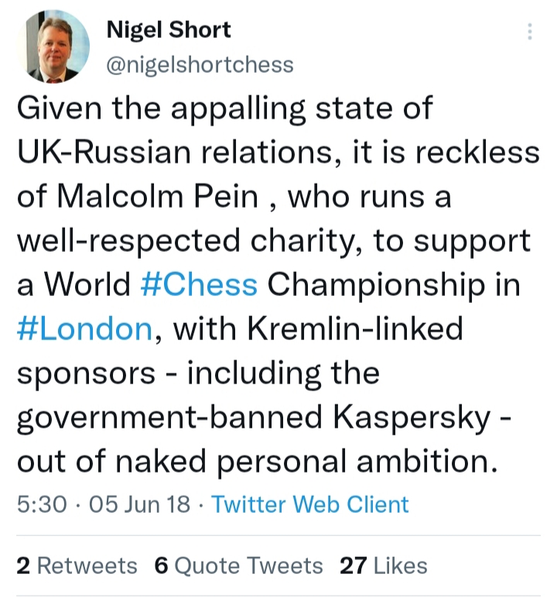Show the 27 Likes list
Image resolution: width=557 pixels, height=598 pixels.
(383, 565)
